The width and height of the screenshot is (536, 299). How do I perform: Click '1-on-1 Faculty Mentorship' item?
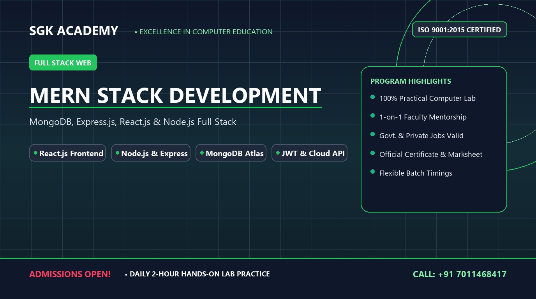[x=423, y=117]
